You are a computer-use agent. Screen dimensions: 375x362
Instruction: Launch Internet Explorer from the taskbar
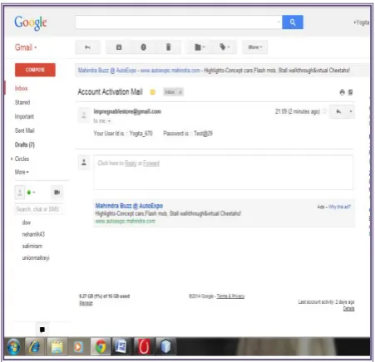35,346
